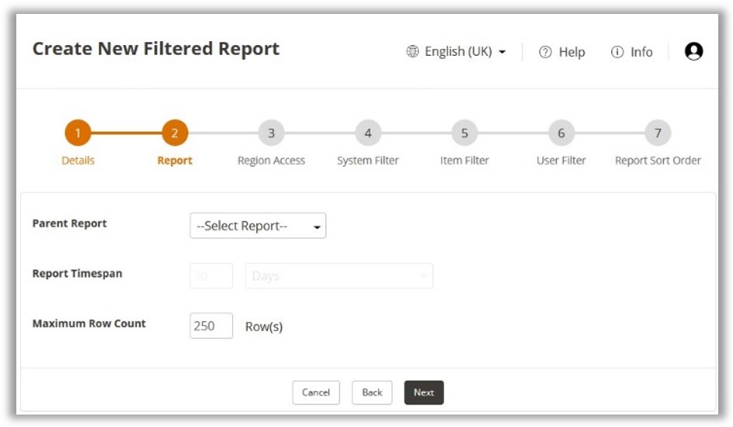
Task: Open the user profile avatar icon
Action: [x=693, y=51]
